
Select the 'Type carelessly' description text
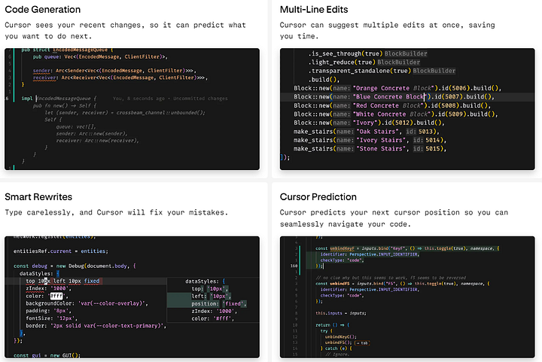click(x=117, y=212)
